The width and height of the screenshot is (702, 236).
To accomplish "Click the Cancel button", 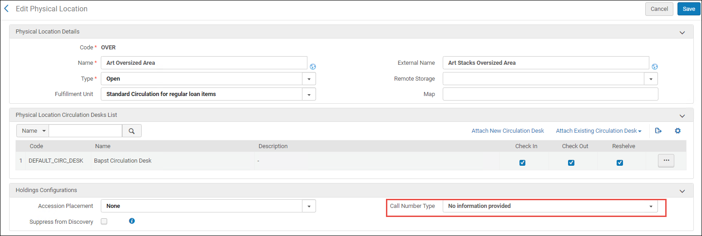I will point(659,9).
